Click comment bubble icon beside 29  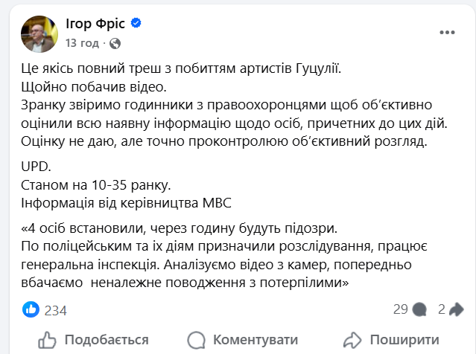pos(419,309)
